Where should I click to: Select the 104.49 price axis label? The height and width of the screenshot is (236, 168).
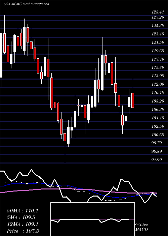click(157, 118)
